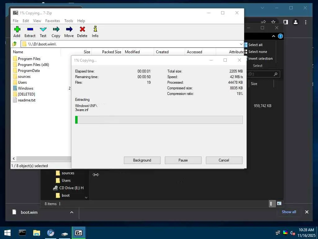Select CD Drive (E:) in Explorer tree
Screen dimensions: 318x239
click(x=68, y=188)
